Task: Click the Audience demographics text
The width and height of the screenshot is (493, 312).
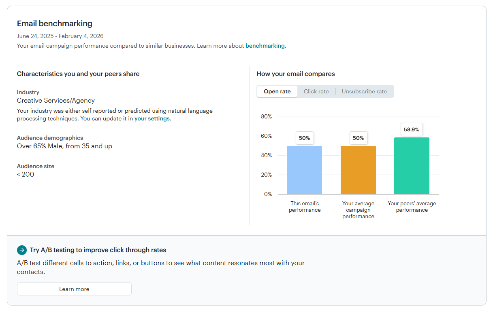Action: [50, 137]
